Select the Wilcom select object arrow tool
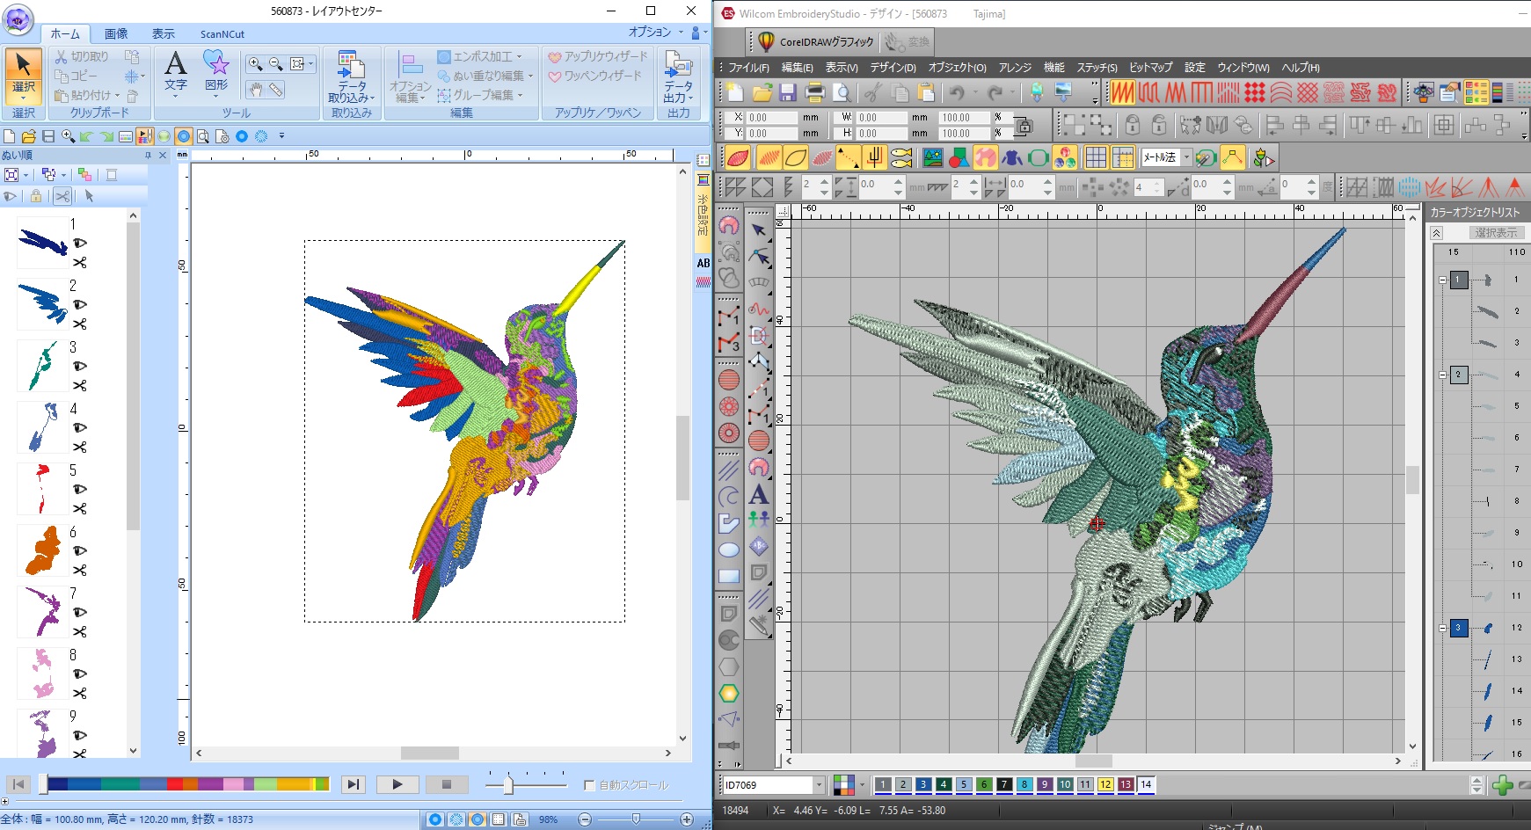Image resolution: width=1531 pixels, height=830 pixels. (759, 230)
